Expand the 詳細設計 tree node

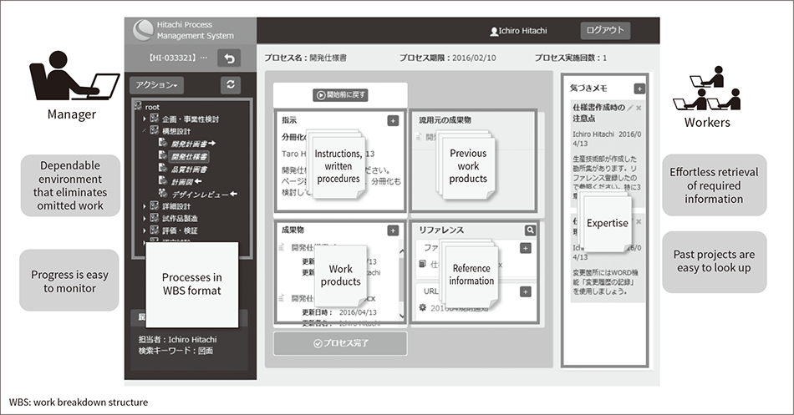144,206
